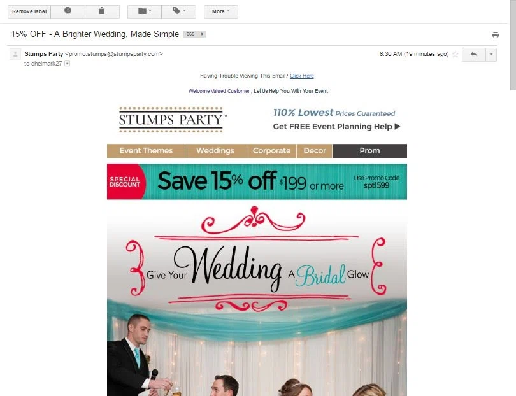Reply with the arrow icon
This screenshot has width=516, height=396.
[x=474, y=54]
